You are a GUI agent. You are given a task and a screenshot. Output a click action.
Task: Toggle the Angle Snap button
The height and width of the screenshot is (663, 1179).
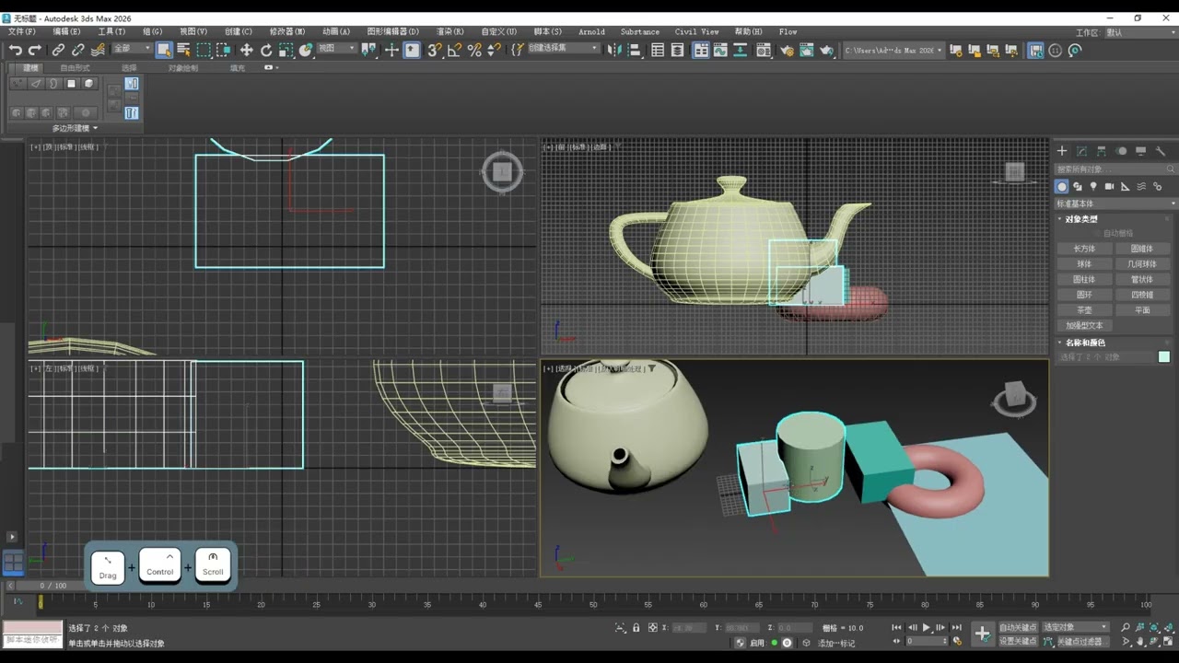[454, 50]
